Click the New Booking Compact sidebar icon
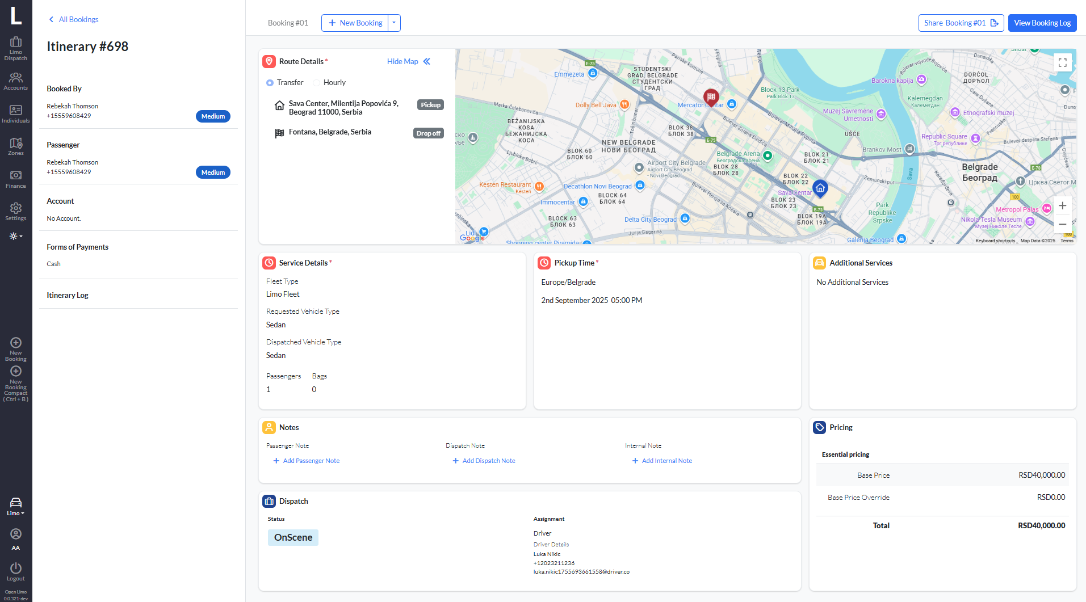 [x=15, y=372]
